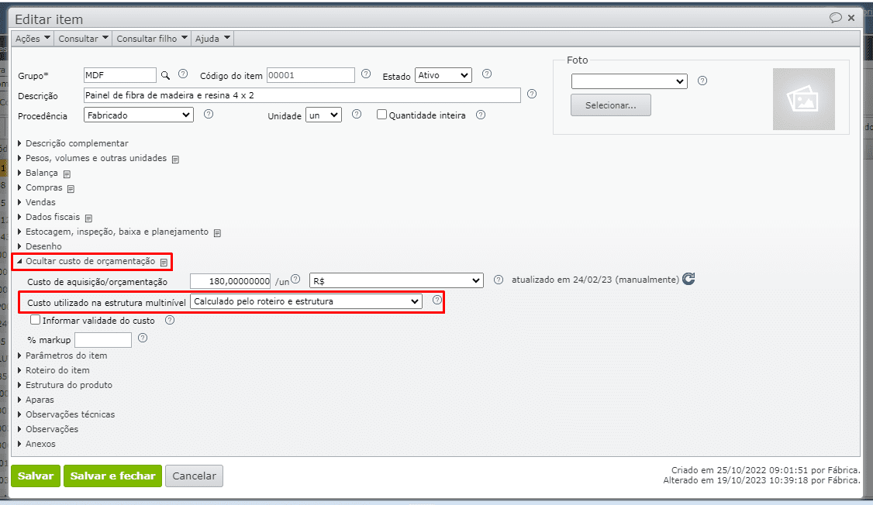873x505 pixels.
Task: Toggle Quantidade inteira checkbox
Action: click(x=381, y=115)
